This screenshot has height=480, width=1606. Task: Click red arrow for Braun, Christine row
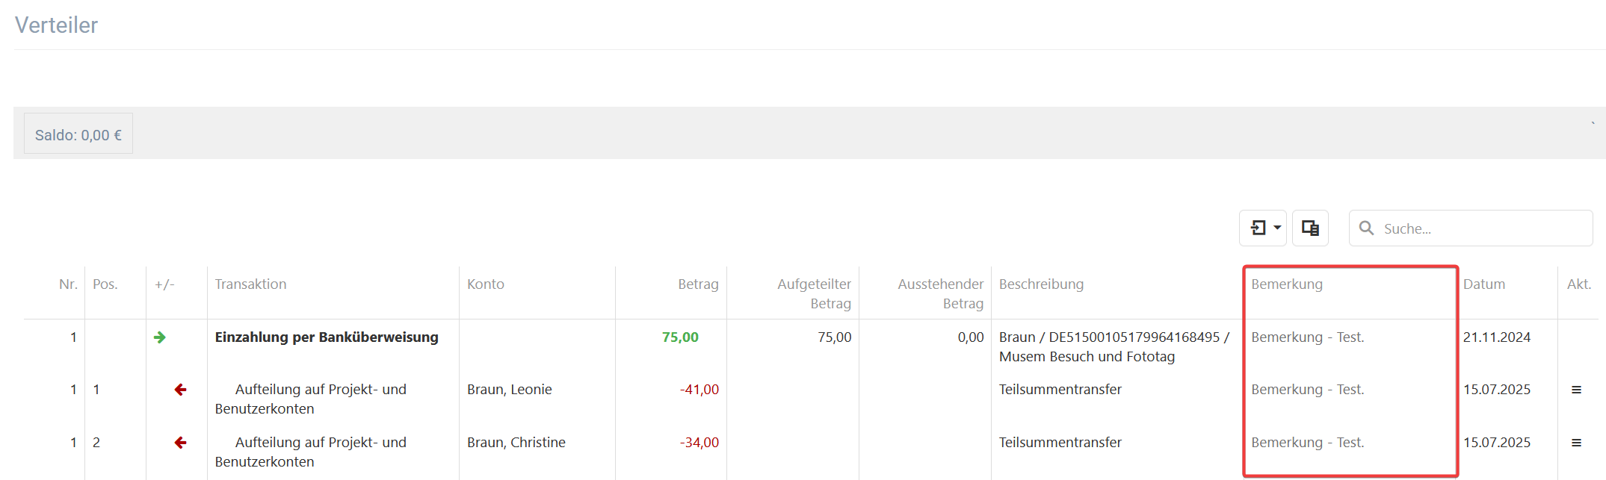pyautogui.click(x=180, y=443)
